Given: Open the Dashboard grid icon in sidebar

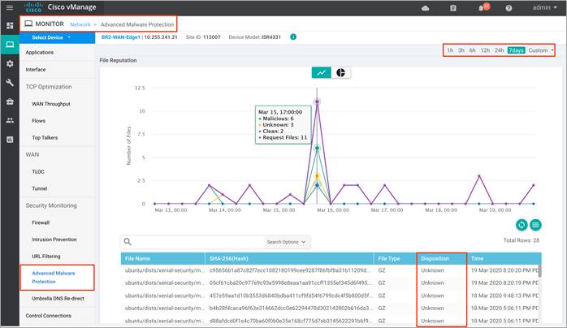Looking at the screenshot, I should 10,26.
